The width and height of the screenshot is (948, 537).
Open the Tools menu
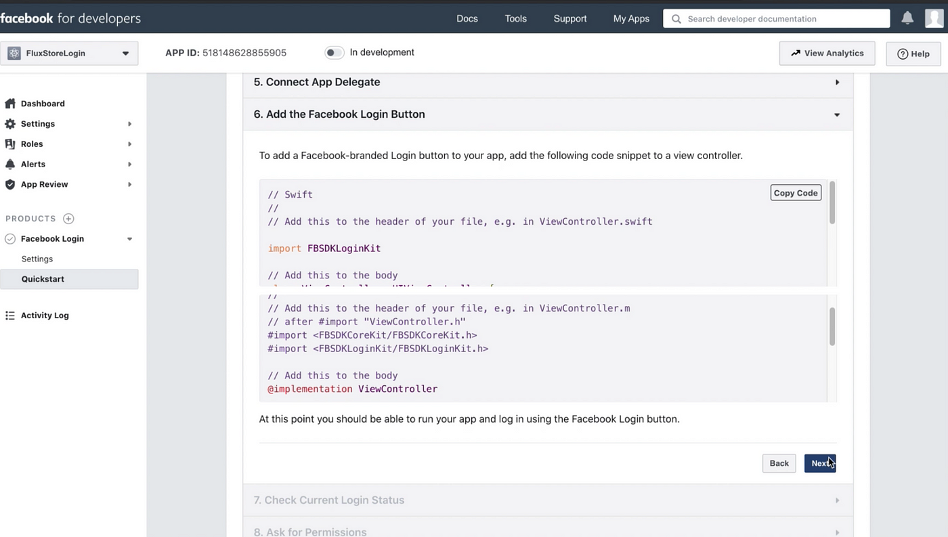(x=515, y=19)
